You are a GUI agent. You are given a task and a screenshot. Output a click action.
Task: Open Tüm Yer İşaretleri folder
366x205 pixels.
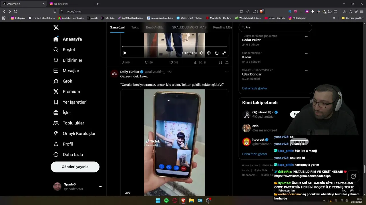click(352, 18)
